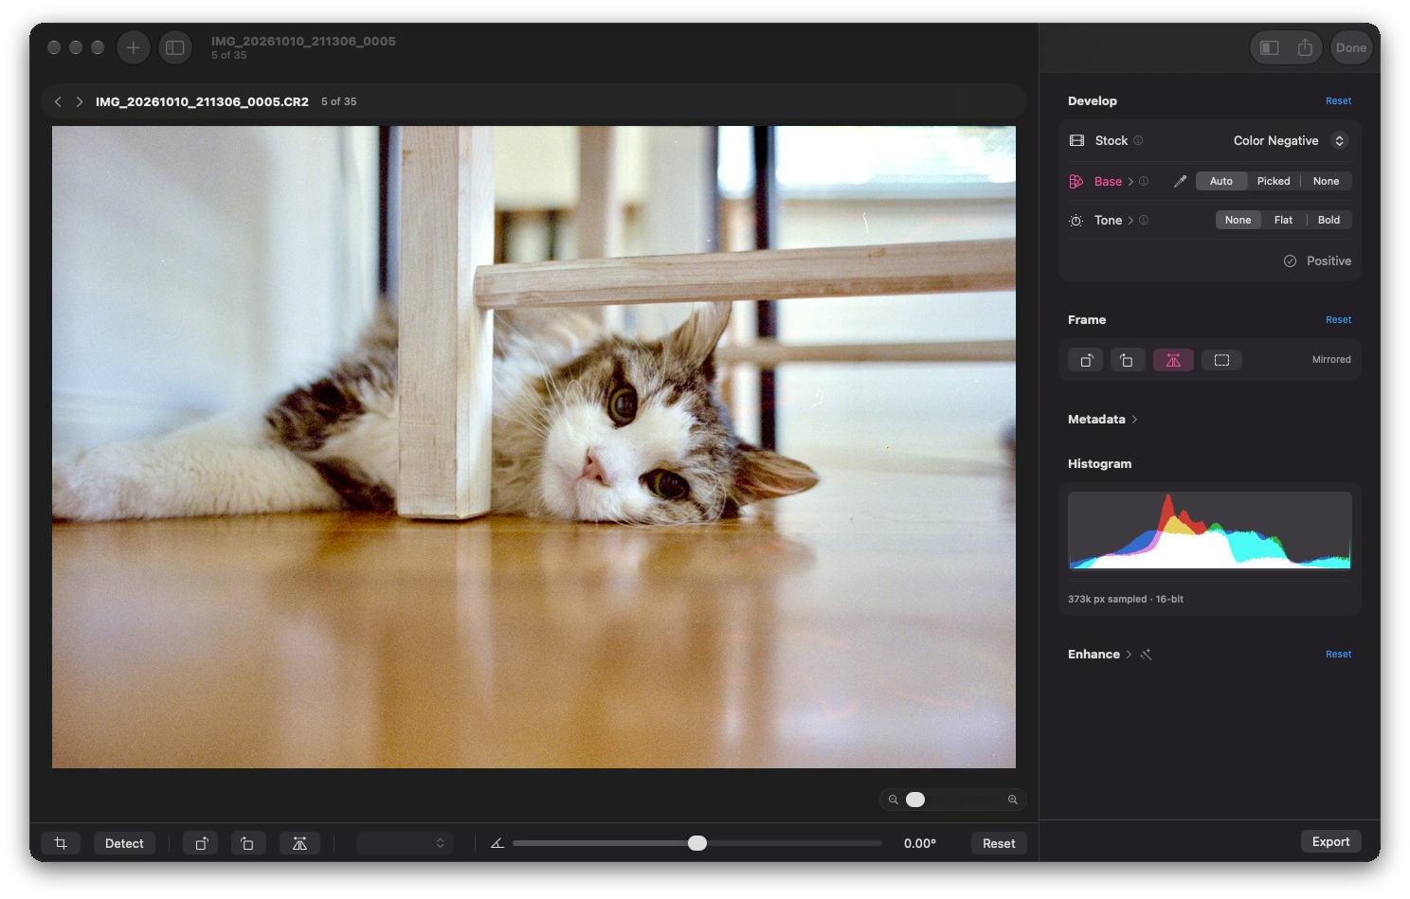Toggle the Positive checkmark

(1290, 261)
